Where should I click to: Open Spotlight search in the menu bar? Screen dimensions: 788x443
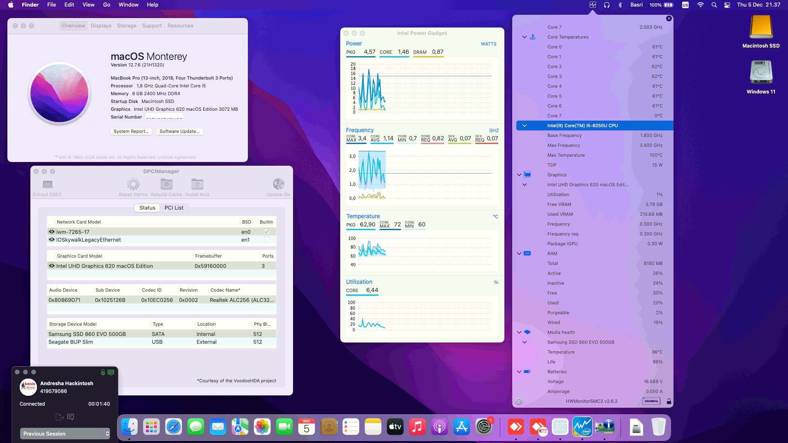(x=714, y=5)
